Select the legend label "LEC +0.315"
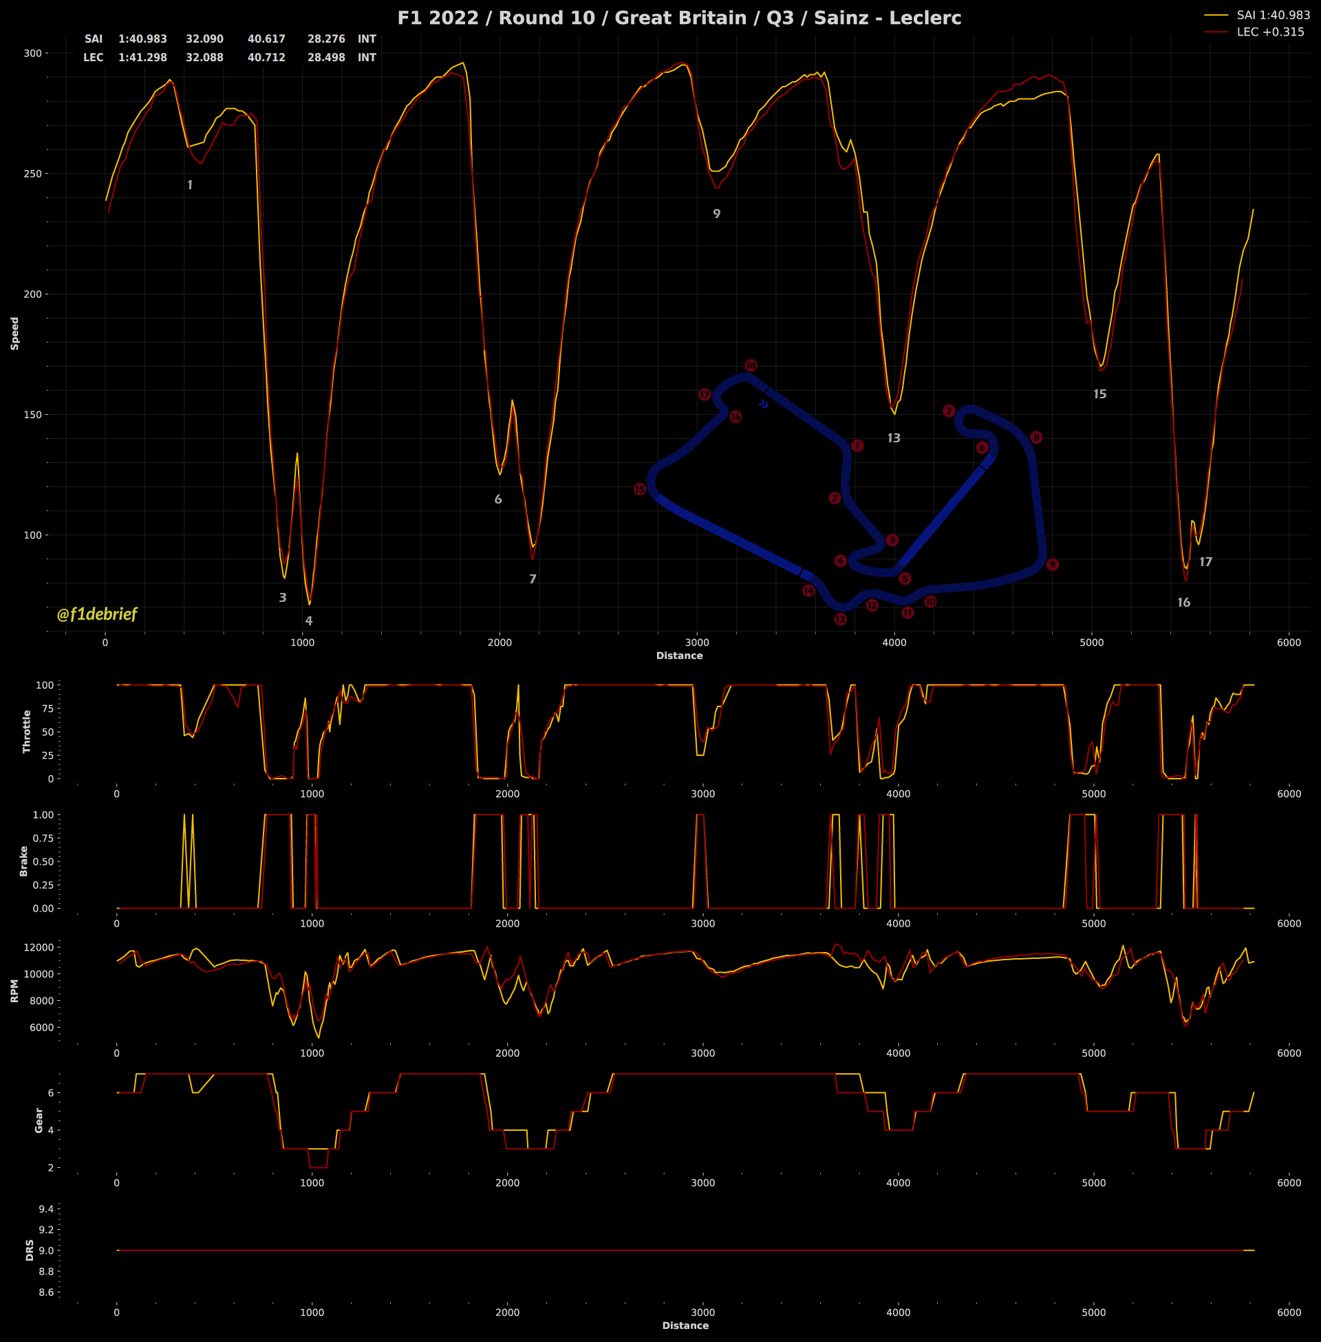The height and width of the screenshot is (1342, 1321). (x=1270, y=32)
